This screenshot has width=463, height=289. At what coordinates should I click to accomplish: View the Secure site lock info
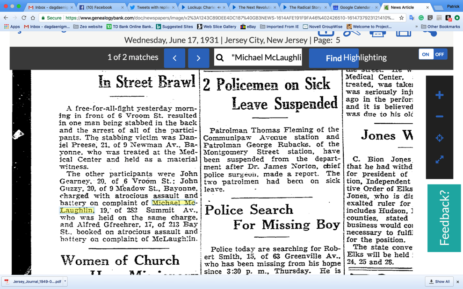coord(51,18)
